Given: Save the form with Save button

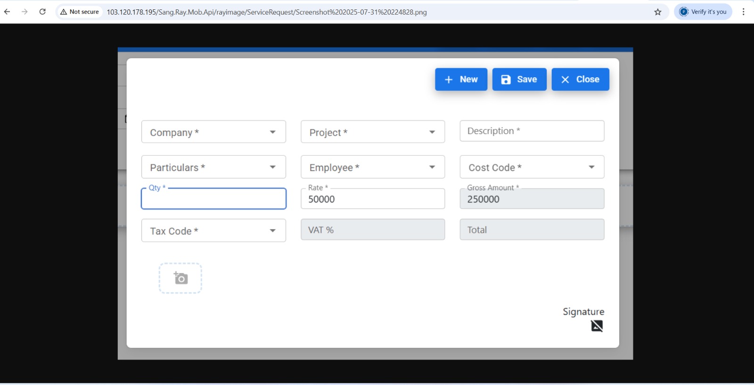Looking at the screenshot, I should click(x=519, y=80).
